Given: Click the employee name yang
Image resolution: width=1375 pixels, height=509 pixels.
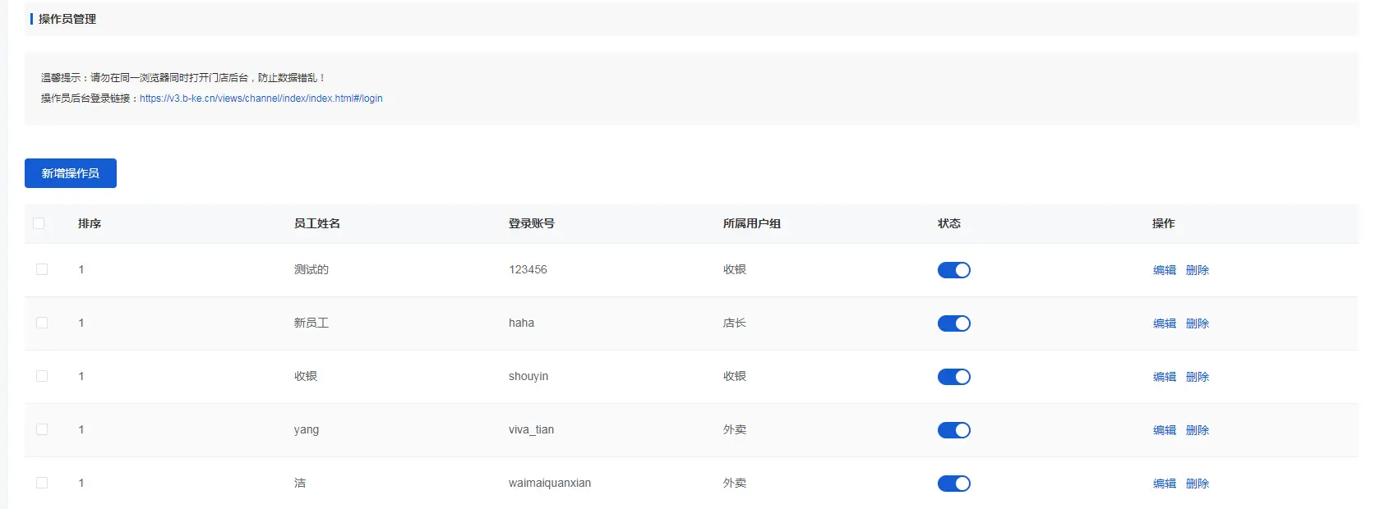Looking at the screenshot, I should pyautogui.click(x=307, y=429).
